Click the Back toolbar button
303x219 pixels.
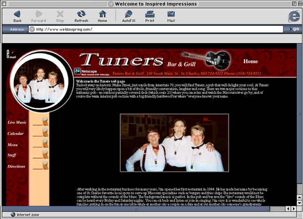tap(17, 16)
